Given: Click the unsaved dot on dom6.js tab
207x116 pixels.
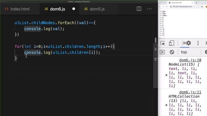Looking at the screenshot, I should coord(74,9).
